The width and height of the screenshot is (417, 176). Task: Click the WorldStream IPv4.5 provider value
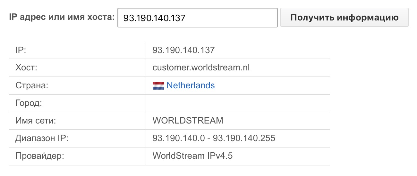click(192, 156)
